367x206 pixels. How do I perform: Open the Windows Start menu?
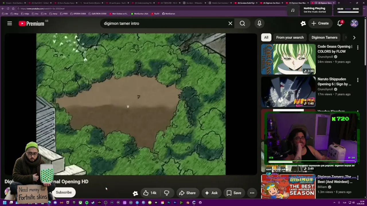(4, 203)
